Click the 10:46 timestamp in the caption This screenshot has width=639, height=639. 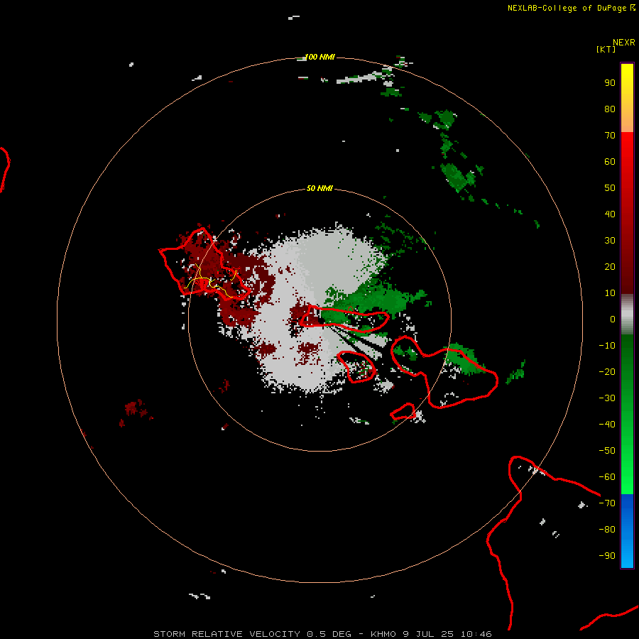pyautogui.click(x=476, y=634)
